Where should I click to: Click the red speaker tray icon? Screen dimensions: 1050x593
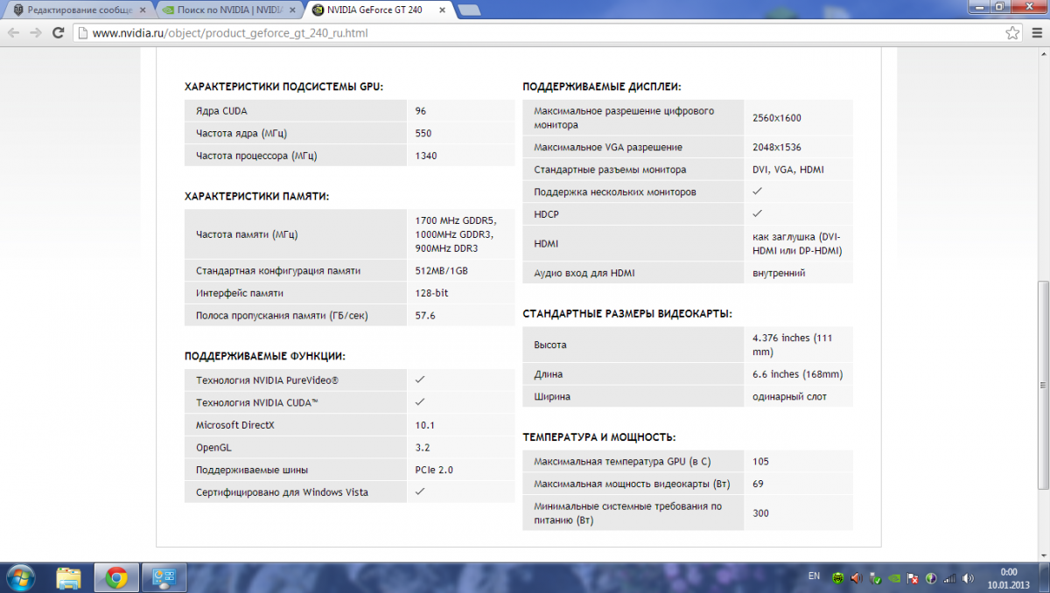857,578
